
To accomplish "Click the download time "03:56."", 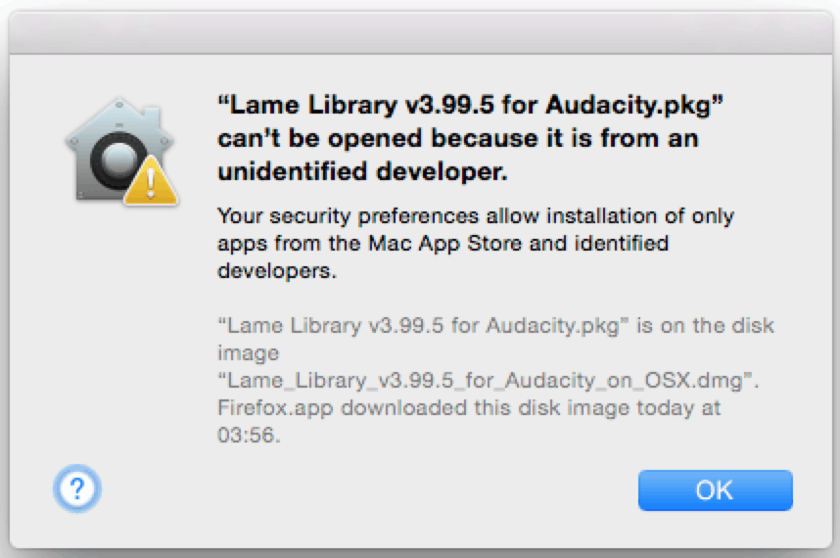I will point(249,435).
